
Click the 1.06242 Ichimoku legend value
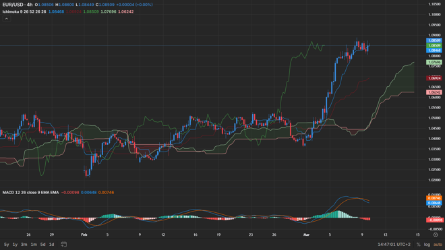click(x=125, y=11)
